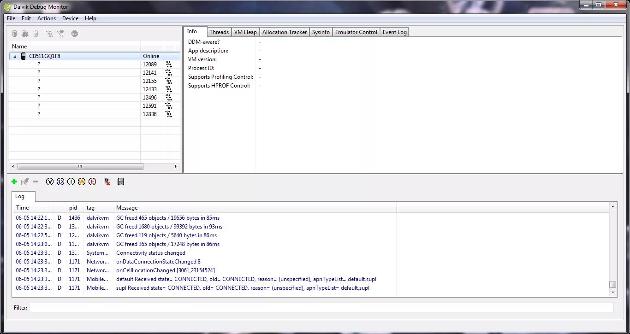Click the Time column header in log
This screenshot has height=334, width=630.
point(34,208)
